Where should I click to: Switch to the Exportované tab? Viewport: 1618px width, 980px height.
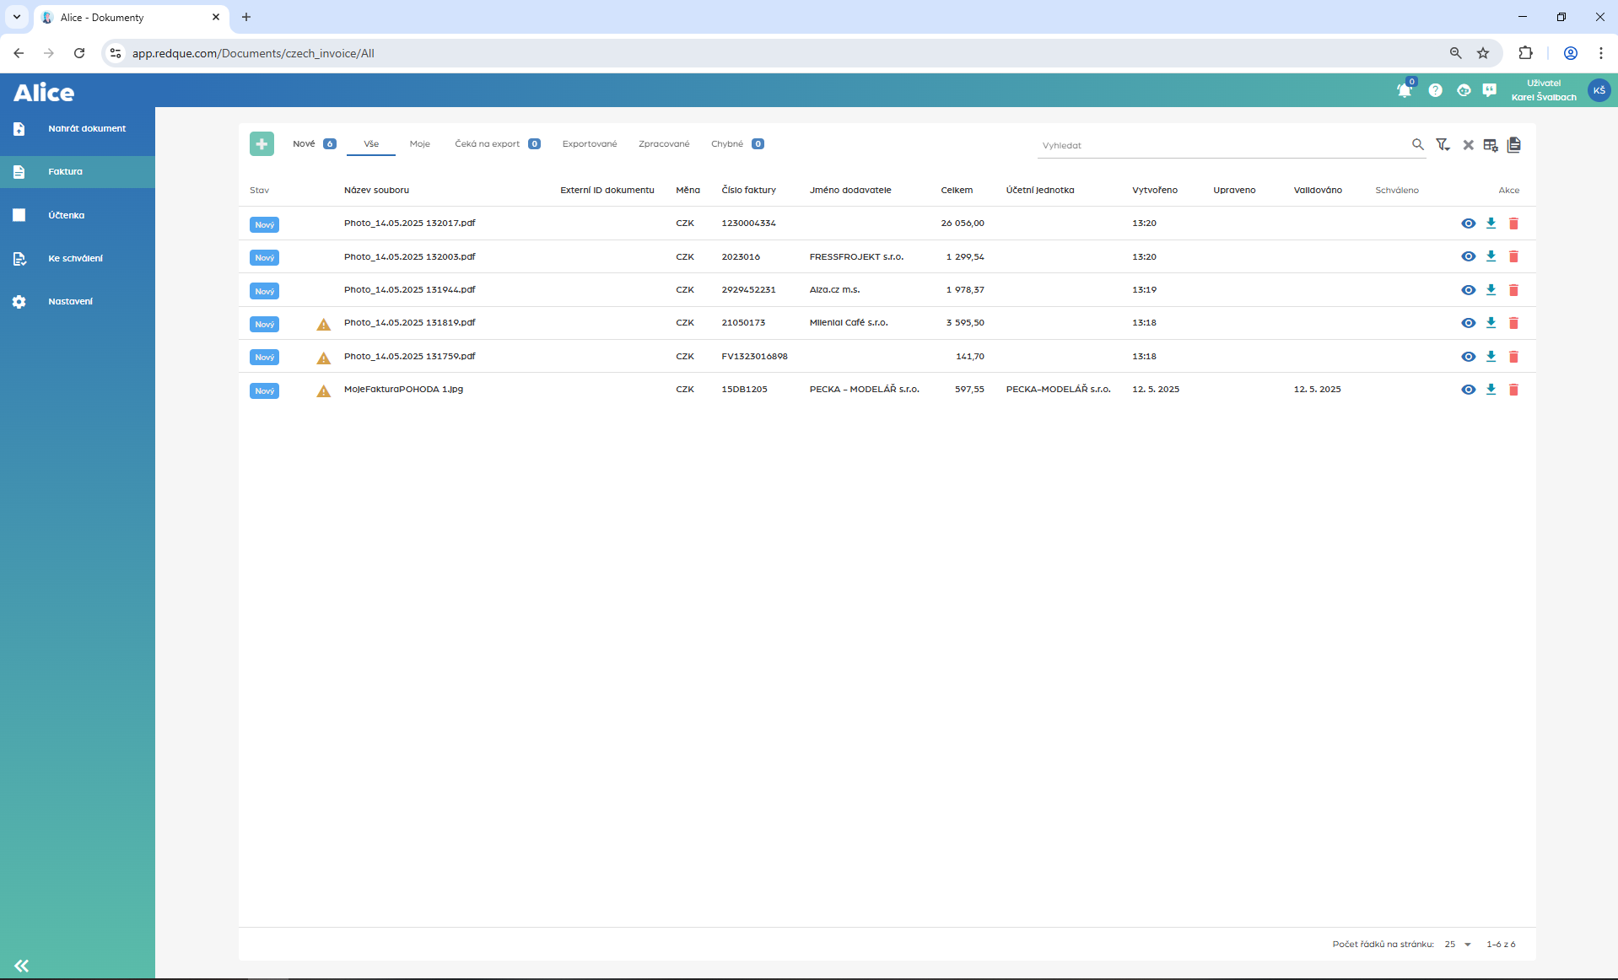pos(590,144)
